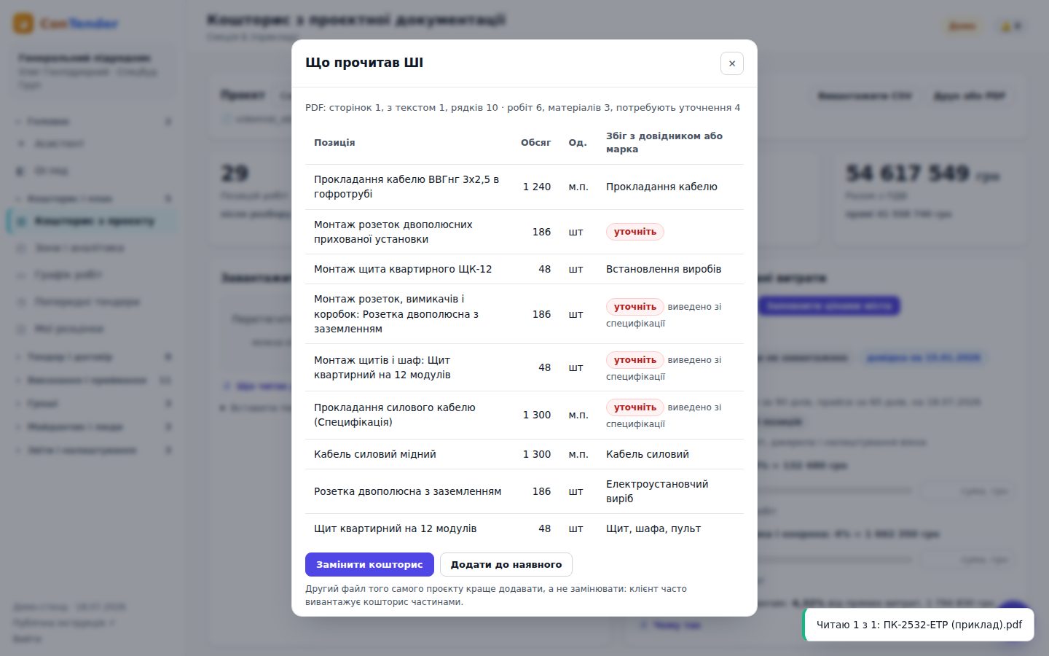Select the «Од.» column header
The width and height of the screenshot is (1049, 656).
578,142
